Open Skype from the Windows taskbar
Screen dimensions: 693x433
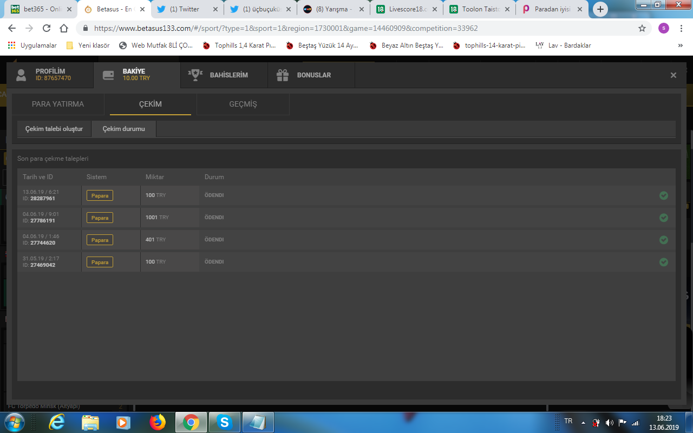tap(224, 422)
